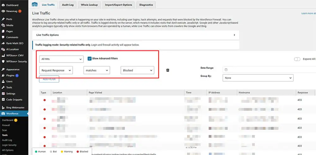This screenshot has height=155, width=316.
Task: Open the Settings icon in sidebar
Action: click(3, 94)
